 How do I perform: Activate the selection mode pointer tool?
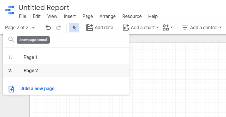[x=74, y=27]
